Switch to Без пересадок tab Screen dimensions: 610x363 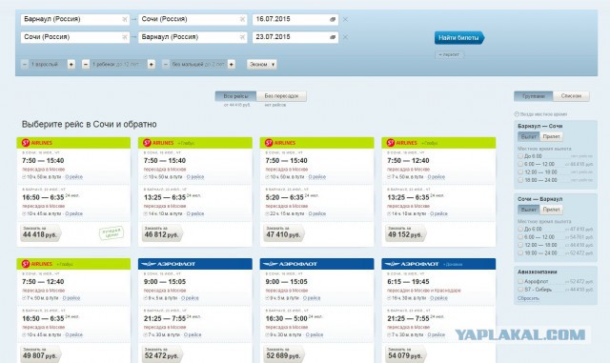click(281, 96)
